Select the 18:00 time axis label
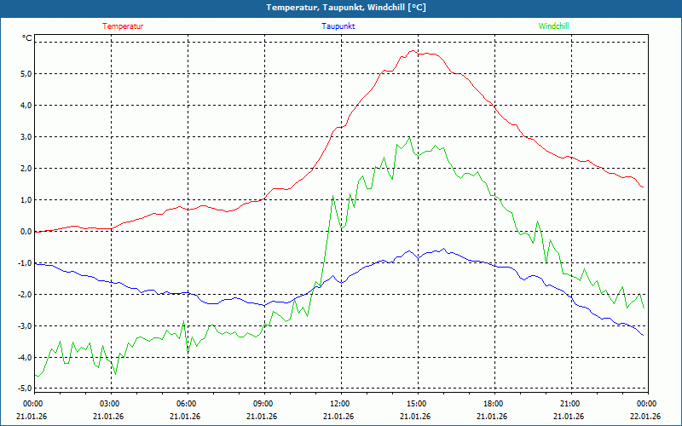This screenshot has width=682, height=426. (x=493, y=404)
